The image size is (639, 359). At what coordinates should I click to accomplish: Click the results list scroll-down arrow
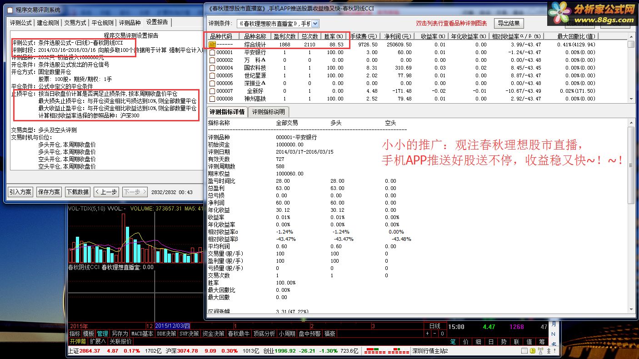pyautogui.click(x=631, y=99)
